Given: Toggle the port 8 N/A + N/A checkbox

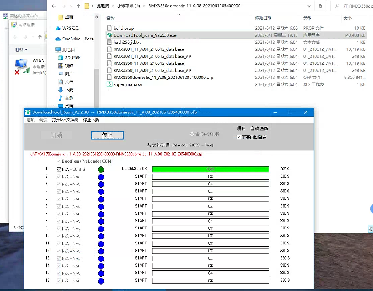Looking at the screenshot, I should pyautogui.click(x=59, y=221).
